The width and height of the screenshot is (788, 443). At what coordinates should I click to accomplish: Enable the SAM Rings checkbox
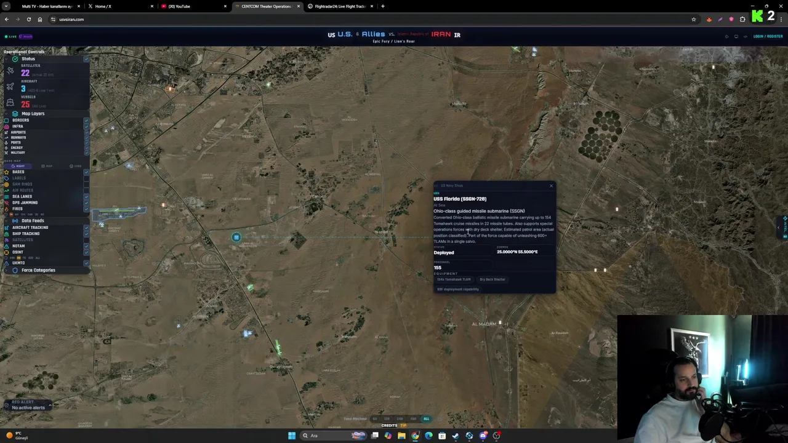pos(86,184)
